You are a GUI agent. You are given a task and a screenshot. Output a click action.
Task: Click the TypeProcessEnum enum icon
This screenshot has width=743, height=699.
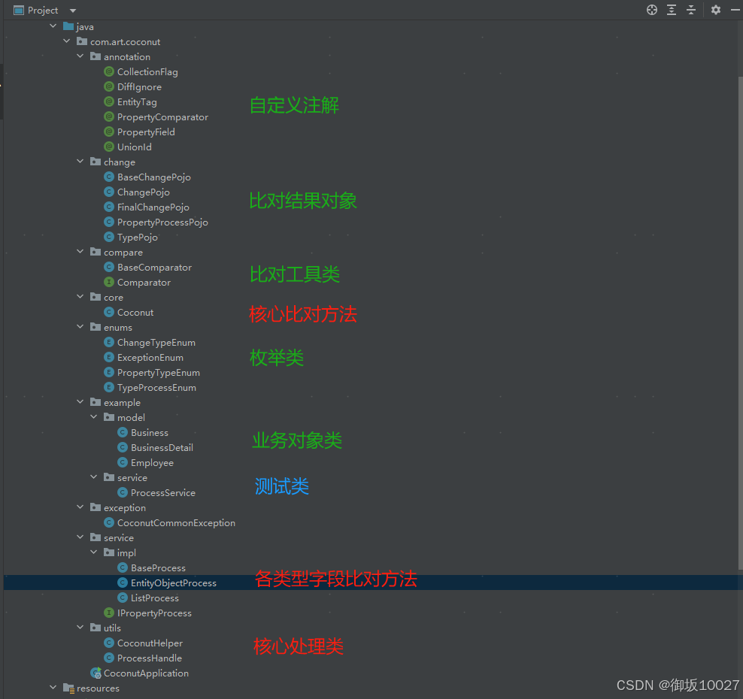click(109, 387)
